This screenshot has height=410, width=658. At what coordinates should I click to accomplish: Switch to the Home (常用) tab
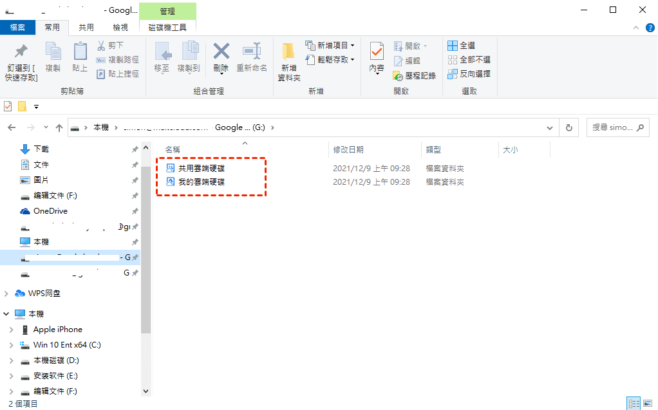pos(52,27)
